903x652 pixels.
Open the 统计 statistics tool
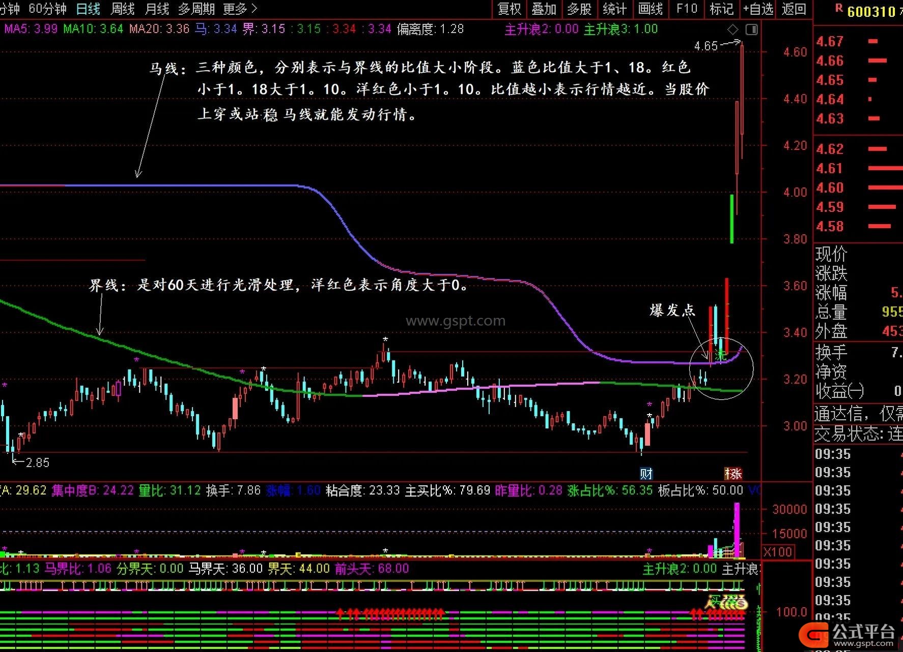pos(614,9)
